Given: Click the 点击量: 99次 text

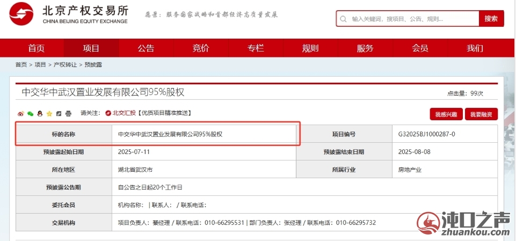Looking at the screenshot, I should click(x=465, y=93).
